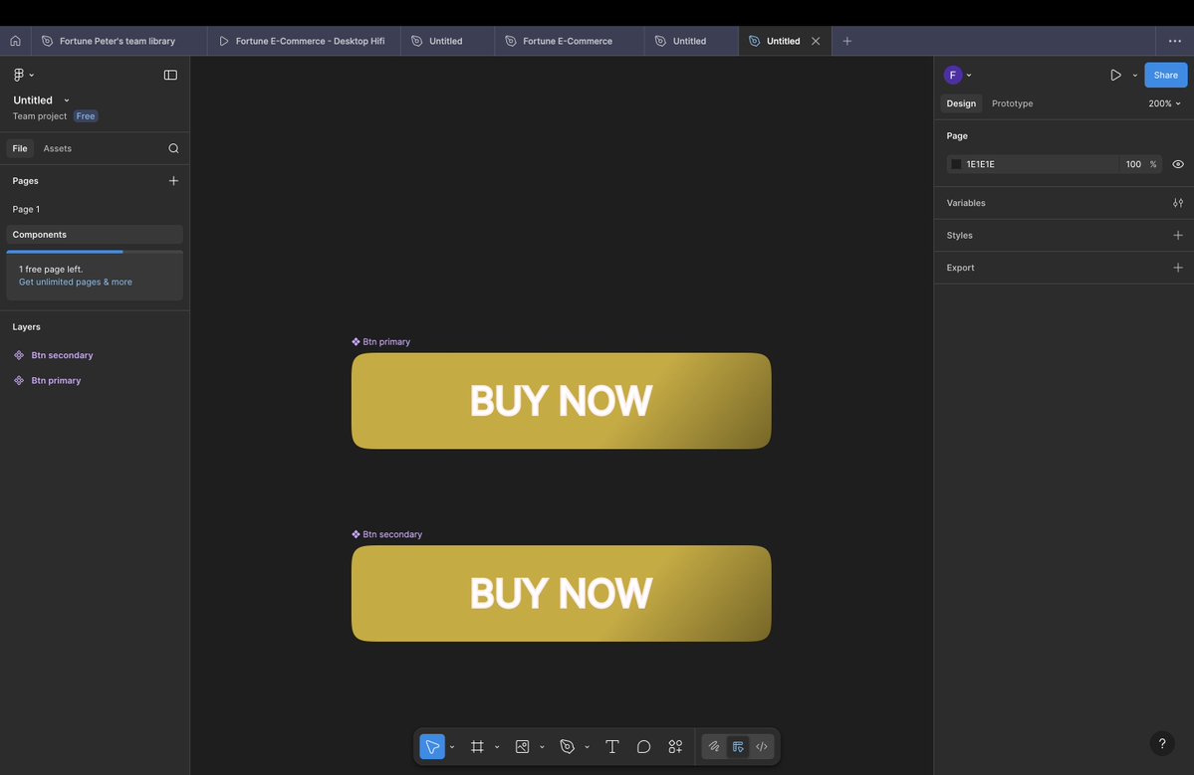The width and height of the screenshot is (1194, 775).
Task: Select the File tab in left panel
Action: point(20,148)
